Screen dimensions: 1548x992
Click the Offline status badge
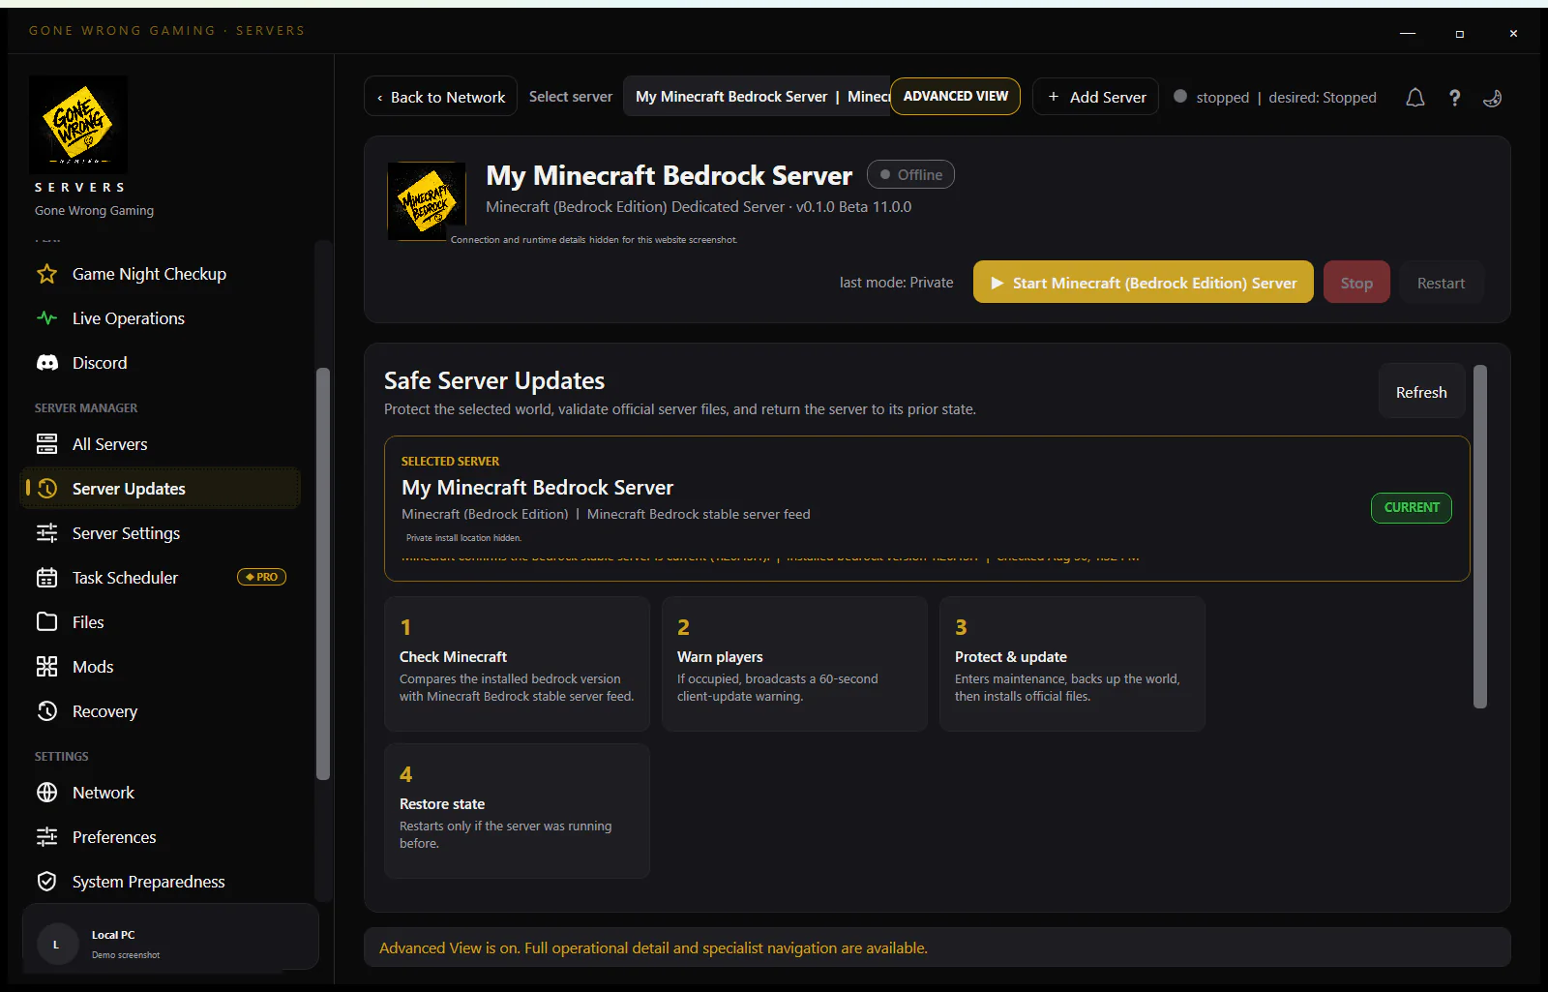tap(910, 174)
